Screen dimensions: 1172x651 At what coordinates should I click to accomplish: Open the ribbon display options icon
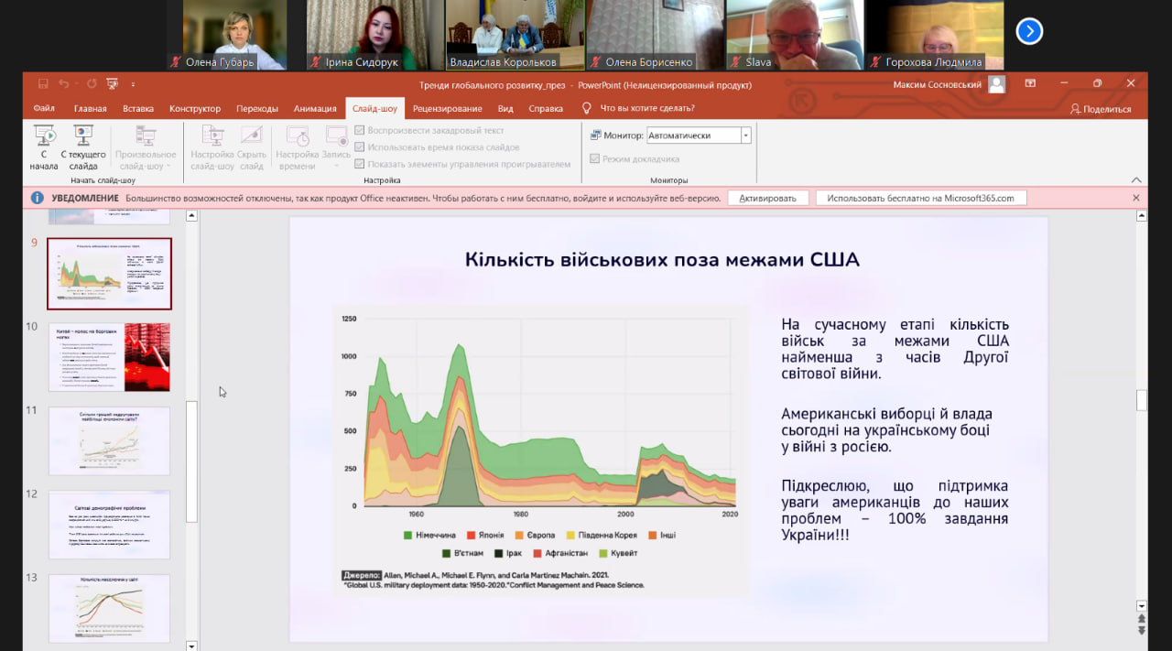pos(1030,84)
